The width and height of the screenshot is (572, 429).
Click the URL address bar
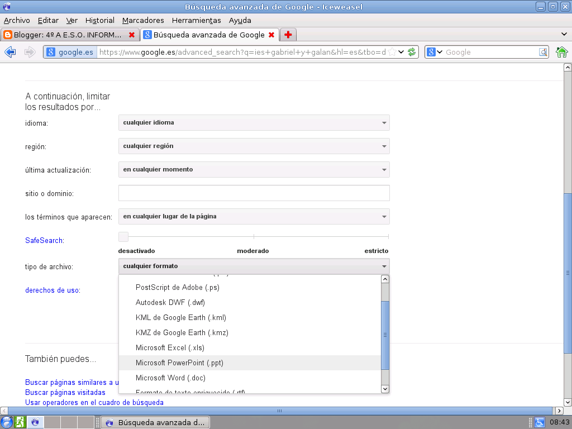click(242, 52)
